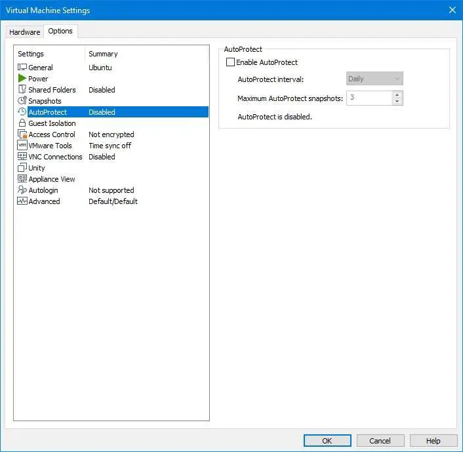Image resolution: width=463 pixels, height=452 pixels.
Task: Select the VMware Tools label
Action: (x=50, y=146)
